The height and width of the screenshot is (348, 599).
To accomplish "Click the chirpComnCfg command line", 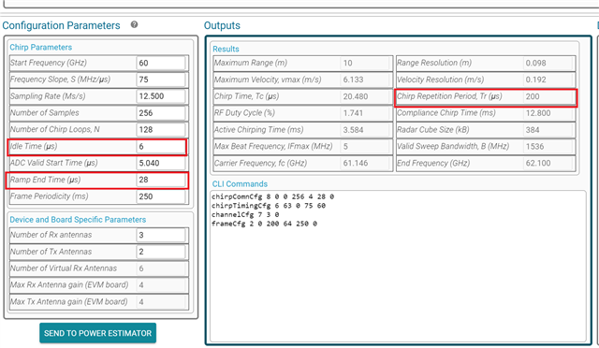I will (272, 196).
